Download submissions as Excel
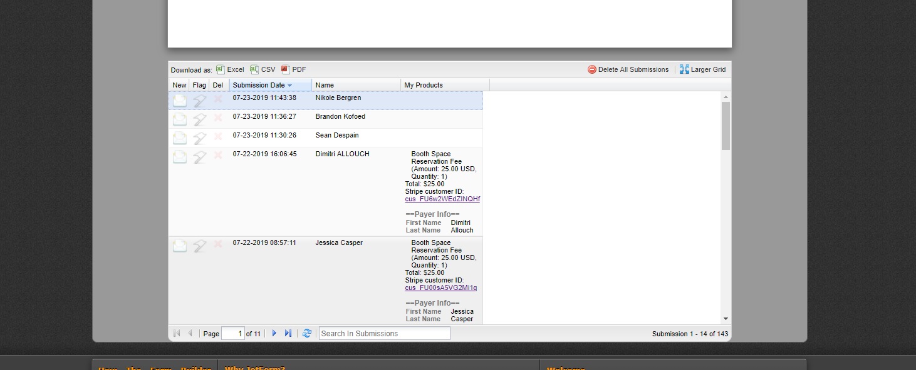 click(x=230, y=69)
